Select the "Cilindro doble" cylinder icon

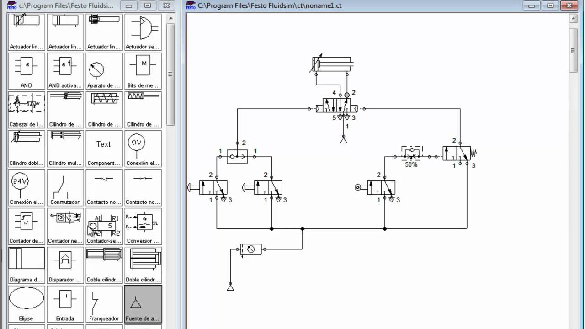pyautogui.click(x=26, y=149)
